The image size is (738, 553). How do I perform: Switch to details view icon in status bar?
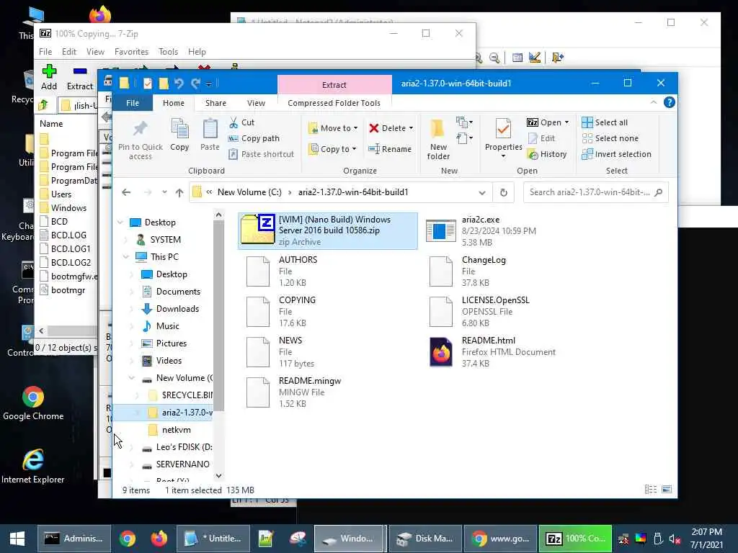(x=651, y=490)
